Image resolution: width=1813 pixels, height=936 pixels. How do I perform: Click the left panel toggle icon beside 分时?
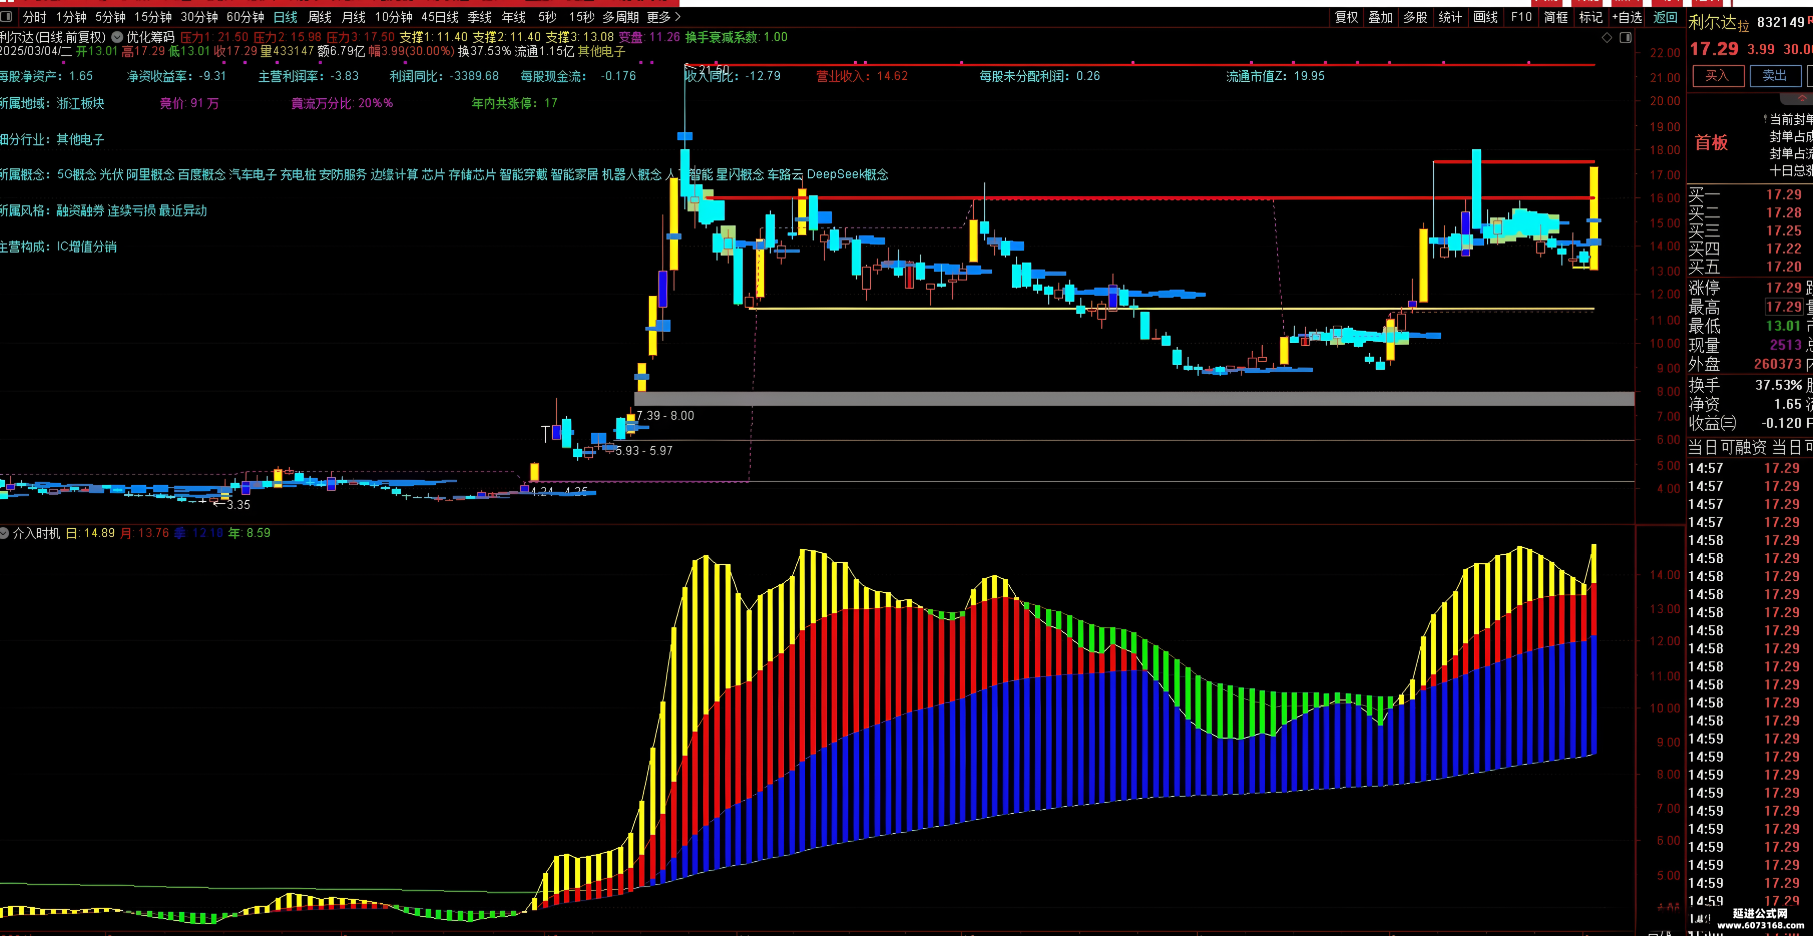point(7,17)
